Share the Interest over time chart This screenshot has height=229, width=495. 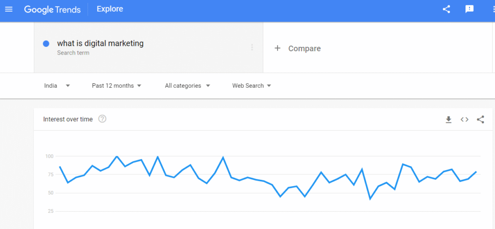coord(480,120)
